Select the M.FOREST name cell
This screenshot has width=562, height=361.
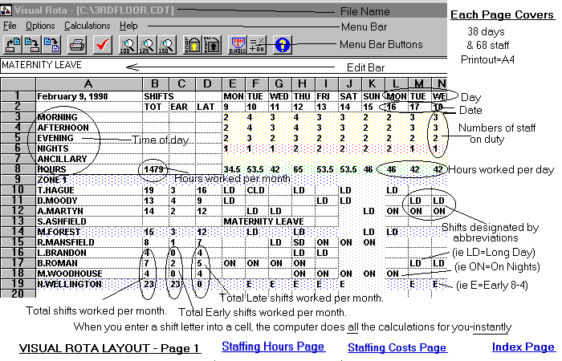coord(89,232)
